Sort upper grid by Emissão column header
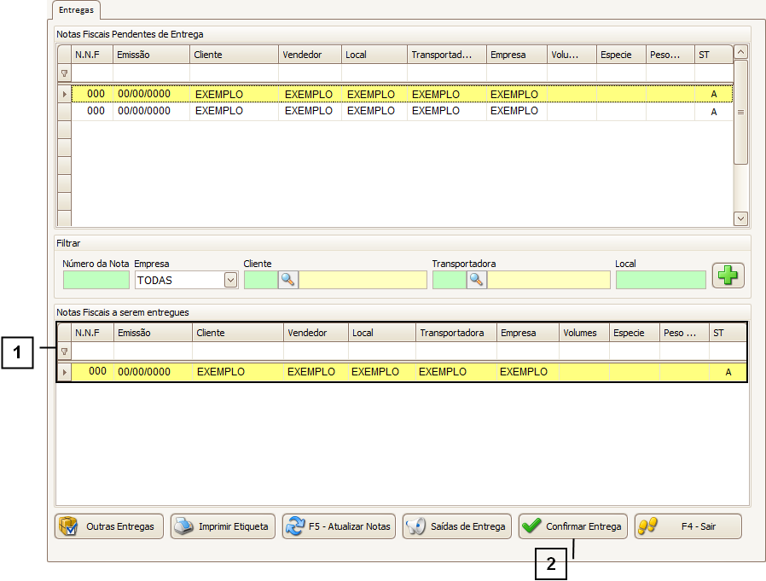766x581 pixels. click(x=151, y=55)
